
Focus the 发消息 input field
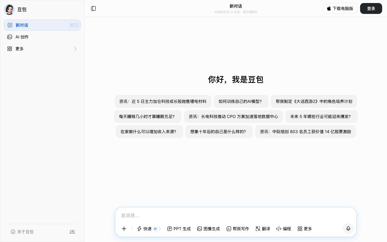(x=236, y=215)
